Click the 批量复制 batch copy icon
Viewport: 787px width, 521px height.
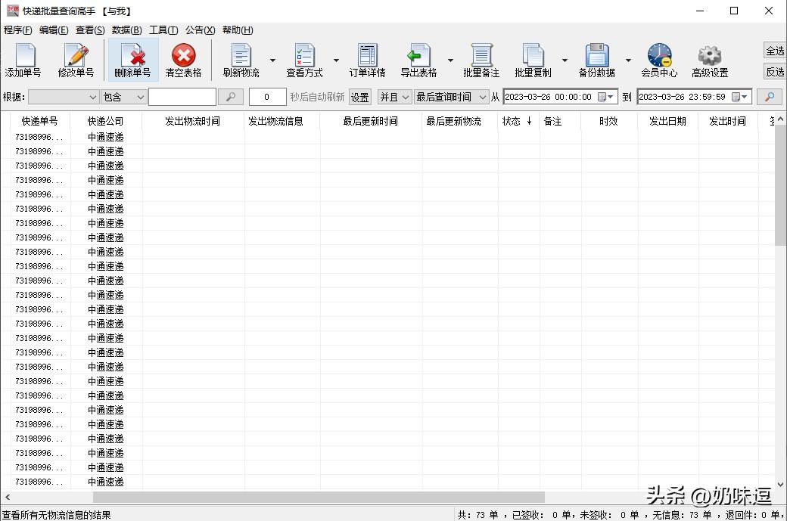[x=536, y=59]
